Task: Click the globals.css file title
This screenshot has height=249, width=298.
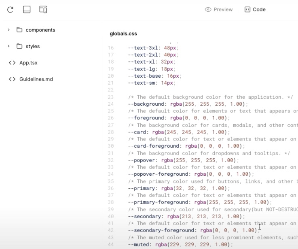Action: [x=123, y=34]
